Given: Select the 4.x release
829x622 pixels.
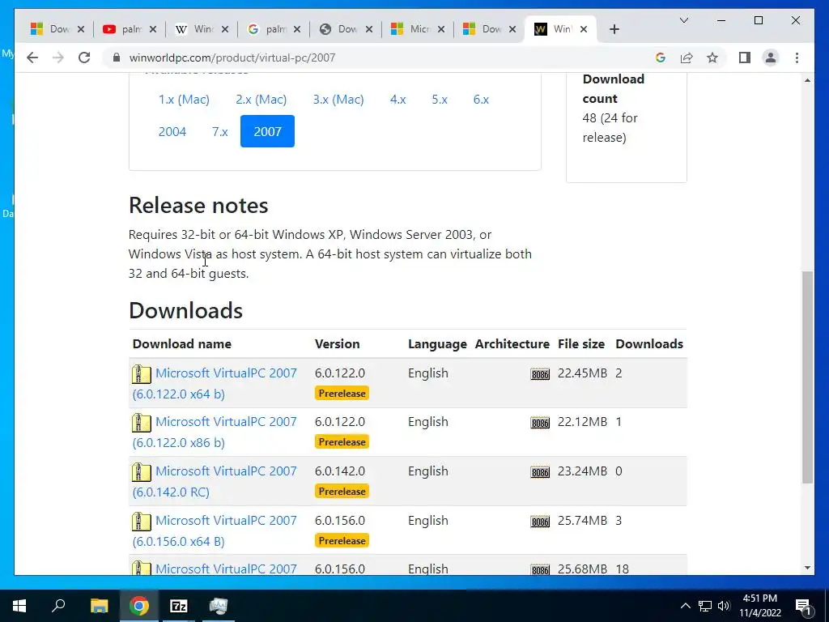Looking at the screenshot, I should tap(398, 100).
